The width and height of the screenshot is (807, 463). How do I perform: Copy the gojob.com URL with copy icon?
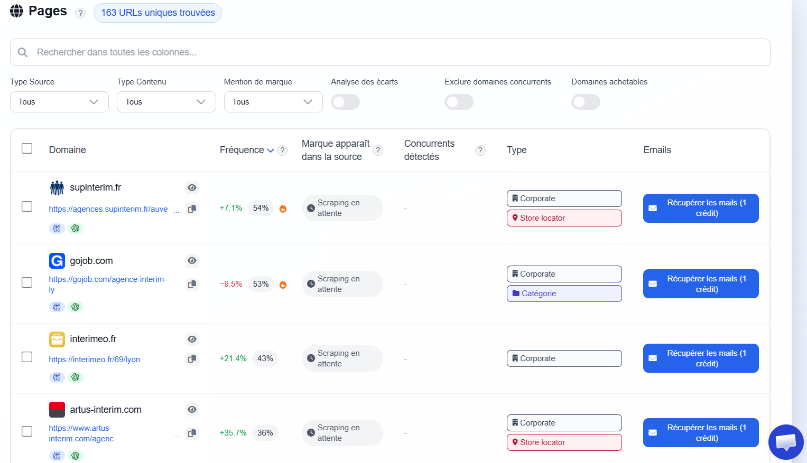point(192,285)
